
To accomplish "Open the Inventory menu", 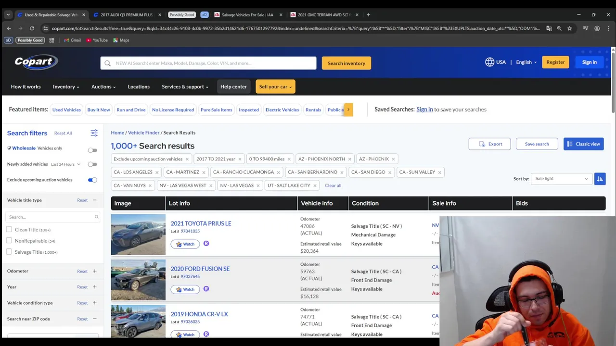I will click(x=66, y=86).
